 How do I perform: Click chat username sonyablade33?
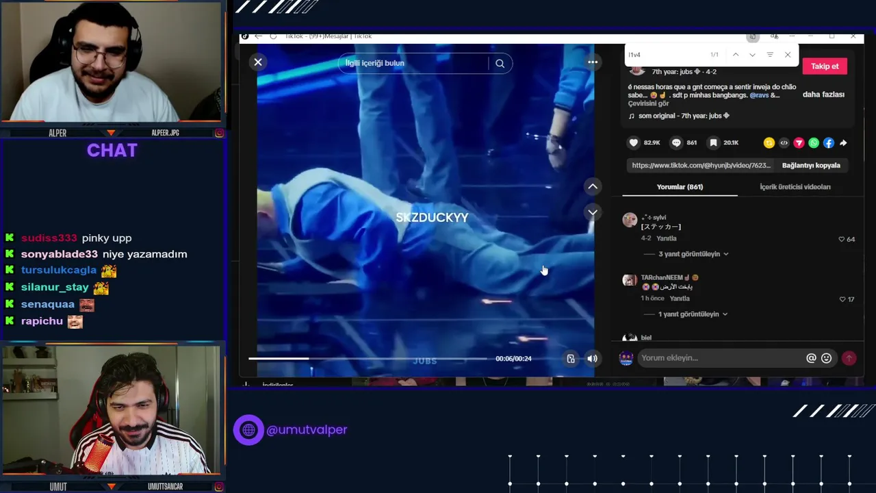60,254
